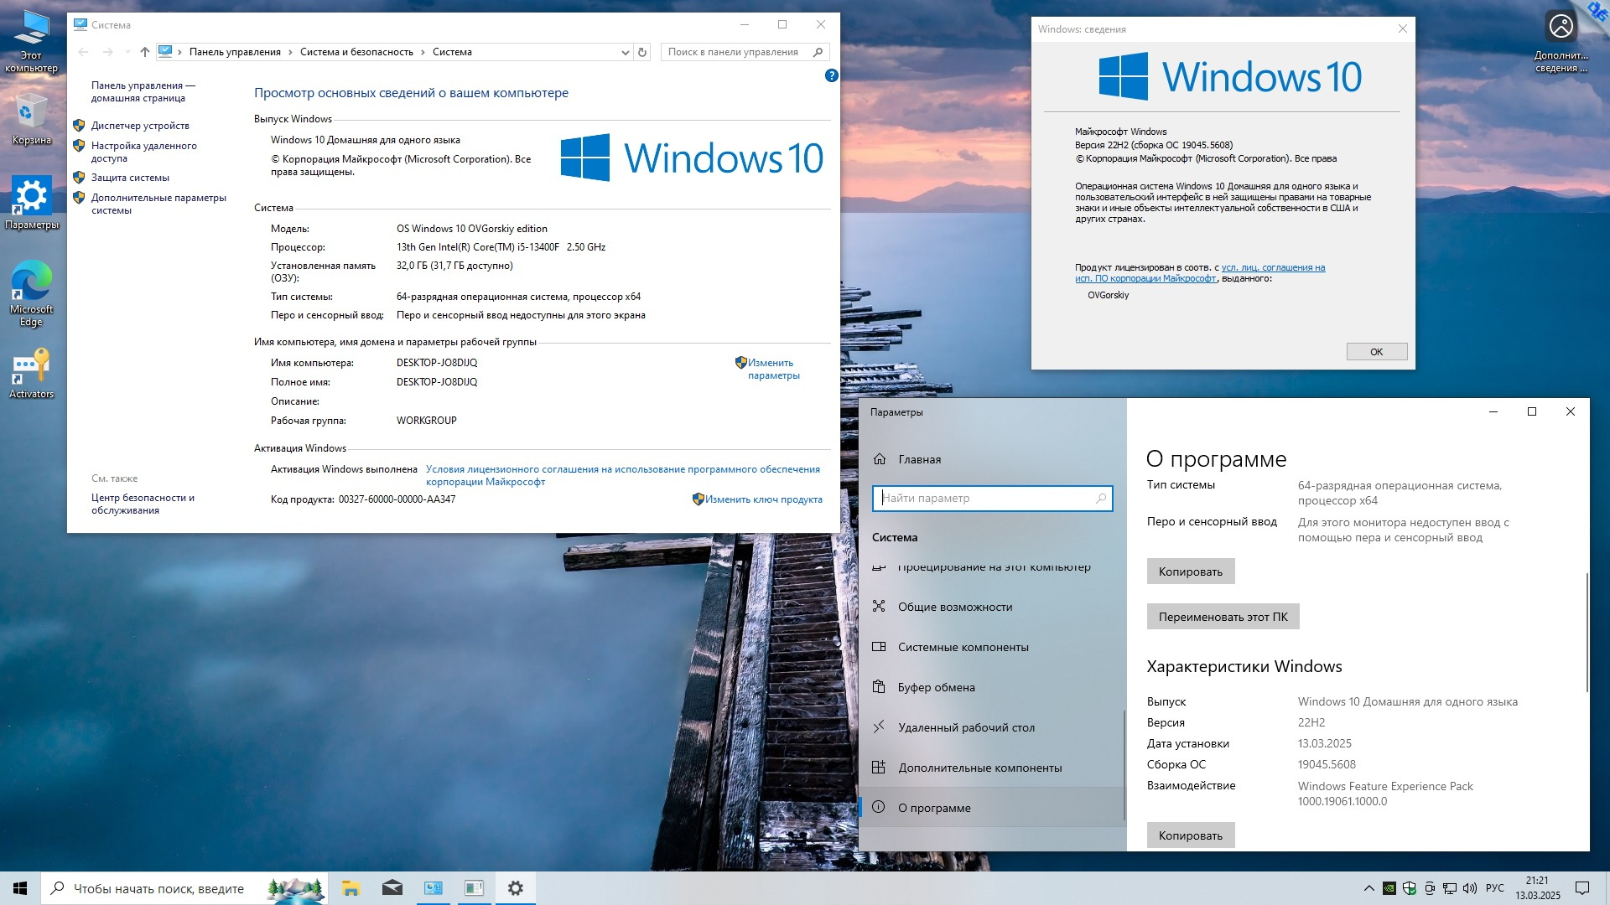Click the Mail icon in the taskbar
The height and width of the screenshot is (905, 1610).
coord(392,888)
